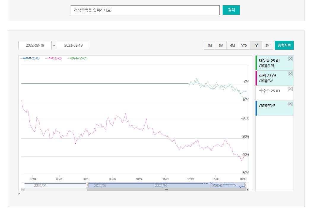Select the 1M period tab
317x209 pixels.
(x=210, y=45)
